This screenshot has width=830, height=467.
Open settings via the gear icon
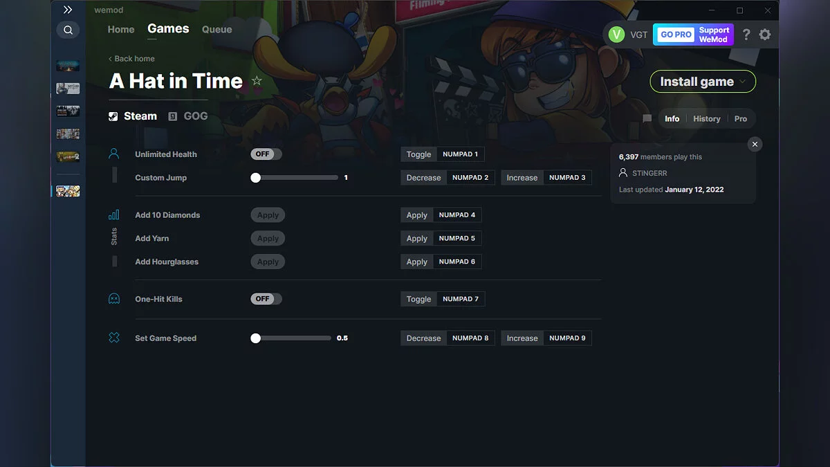click(765, 34)
